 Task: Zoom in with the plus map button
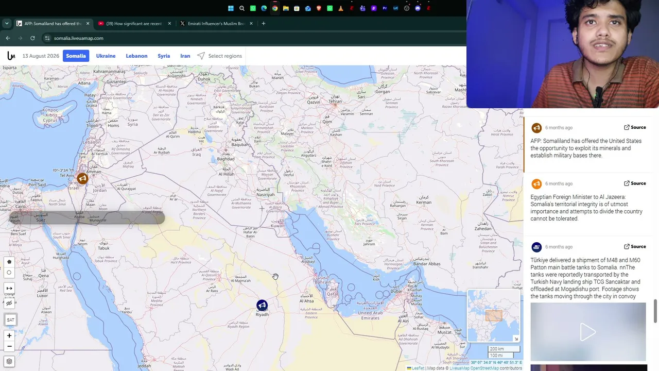9,335
